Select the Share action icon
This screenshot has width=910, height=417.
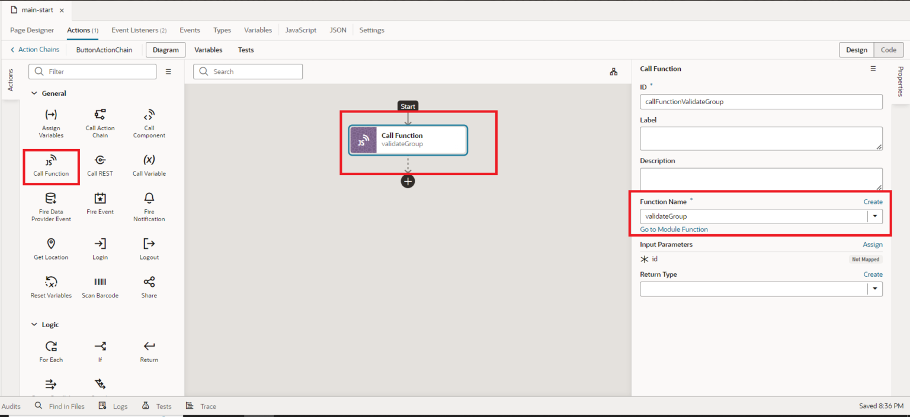(149, 286)
